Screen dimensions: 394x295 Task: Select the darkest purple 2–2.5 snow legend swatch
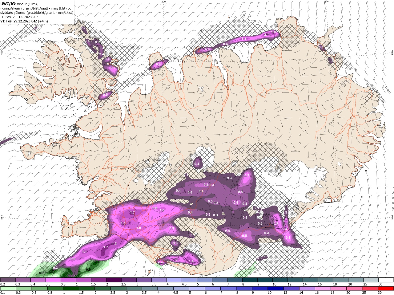point(114,280)
